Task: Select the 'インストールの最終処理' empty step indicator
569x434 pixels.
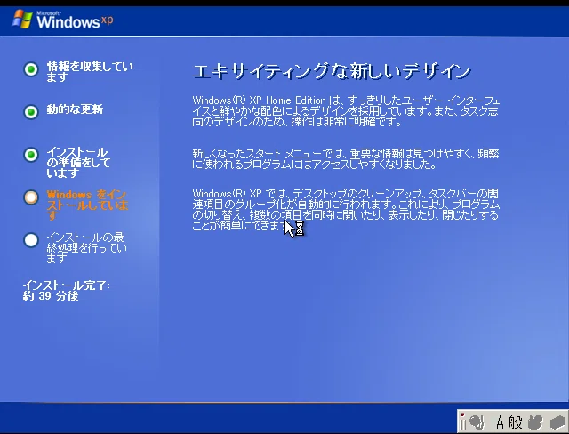Action: pos(31,240)
